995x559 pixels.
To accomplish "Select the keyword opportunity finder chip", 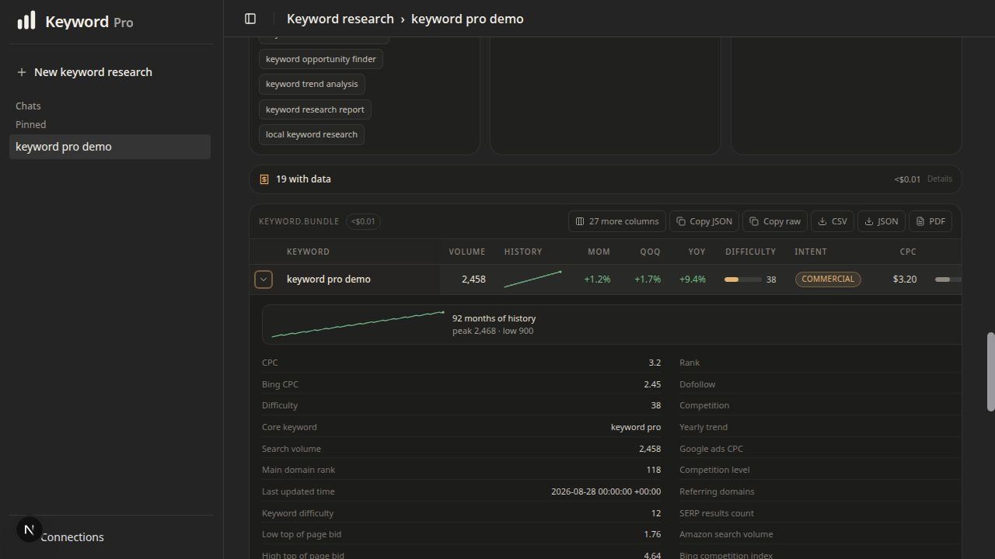I will pos(321,59).
